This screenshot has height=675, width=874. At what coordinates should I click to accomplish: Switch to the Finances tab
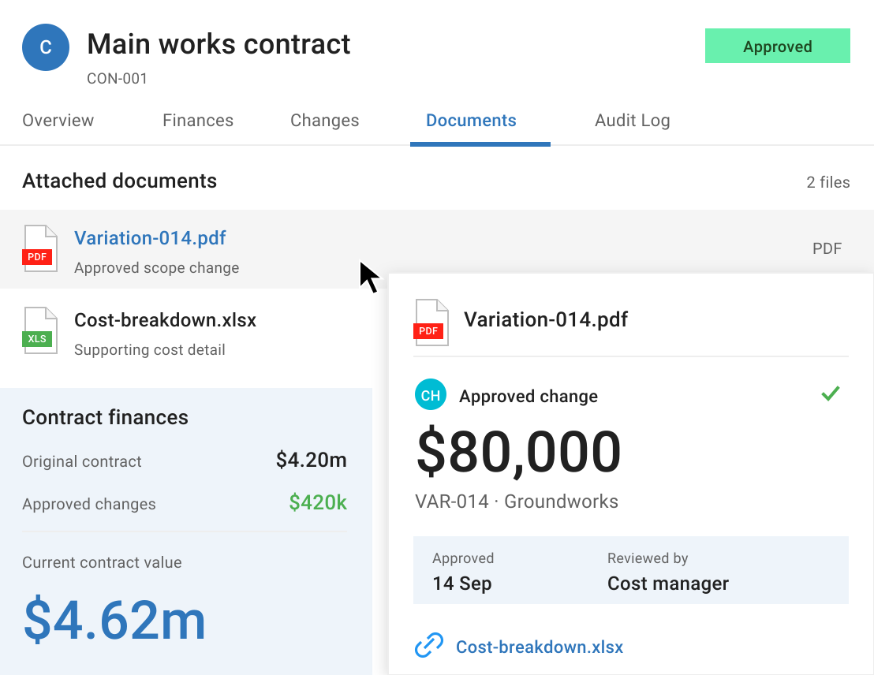click(198, 121)
